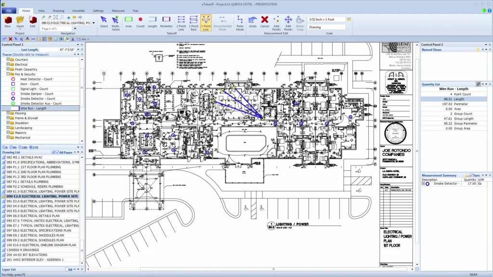Open the Trial ribbon tab

tap(135, 11)
